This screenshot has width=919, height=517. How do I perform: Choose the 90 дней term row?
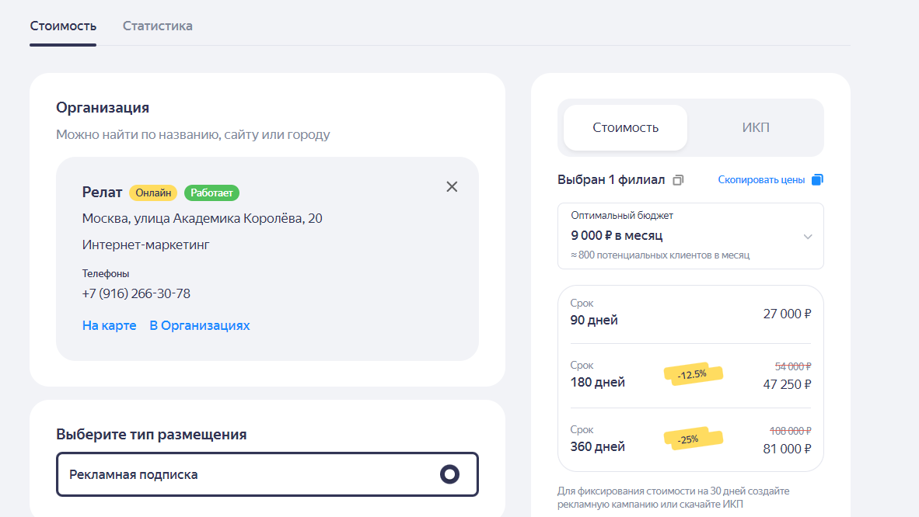[690, 313]
